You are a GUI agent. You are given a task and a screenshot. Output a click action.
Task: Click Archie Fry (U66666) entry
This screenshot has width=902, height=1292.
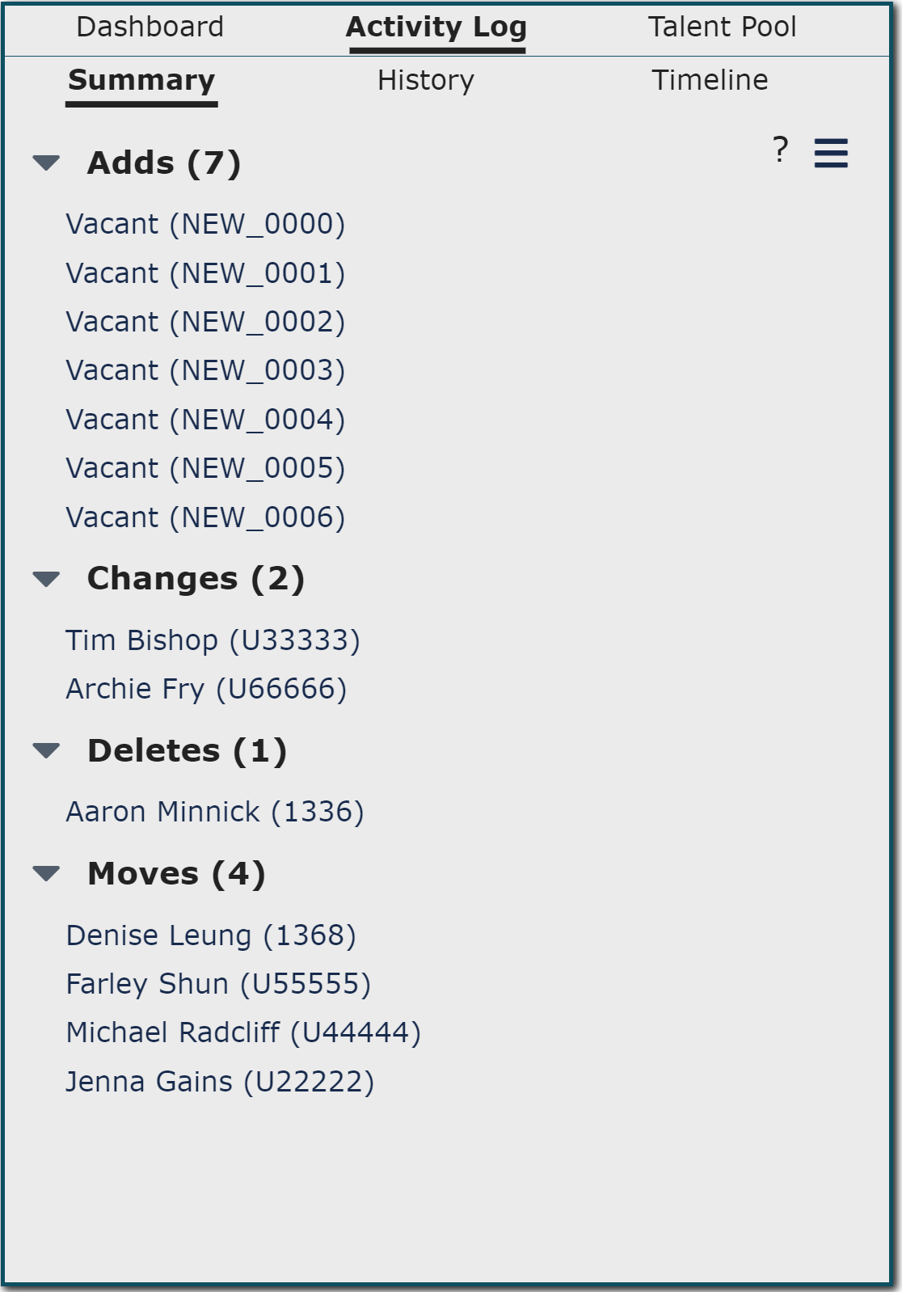[x=206, y=689]
